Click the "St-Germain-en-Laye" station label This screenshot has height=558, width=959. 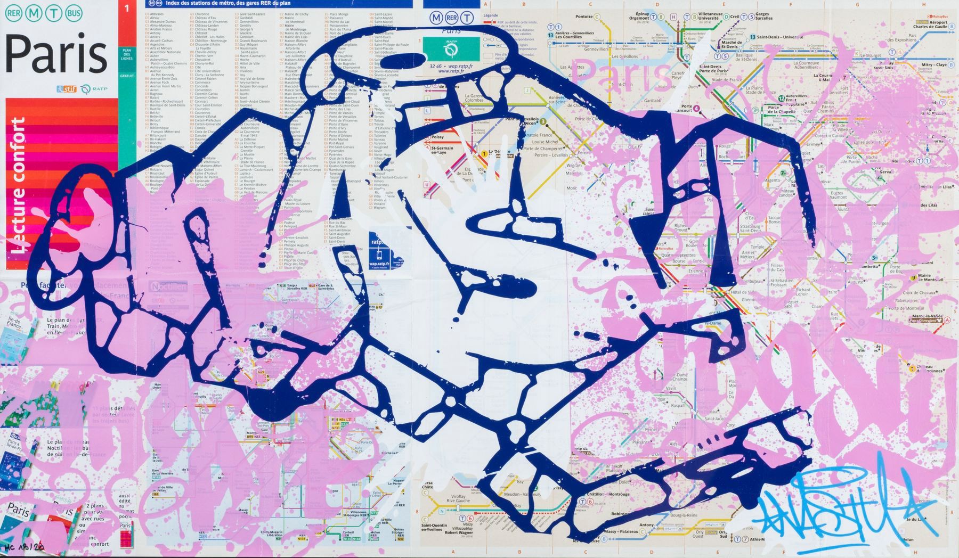(442, 150)
